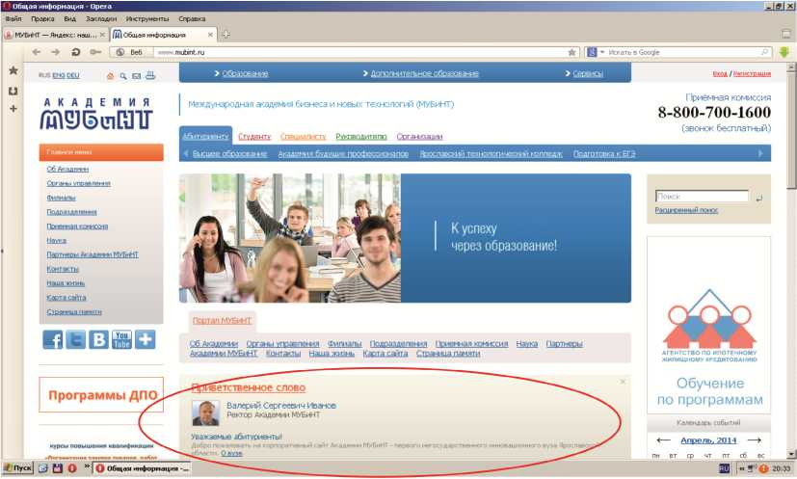The image size is (797, 479).
Task: Open the academy's Twitter page
Action: click(76, 339)
